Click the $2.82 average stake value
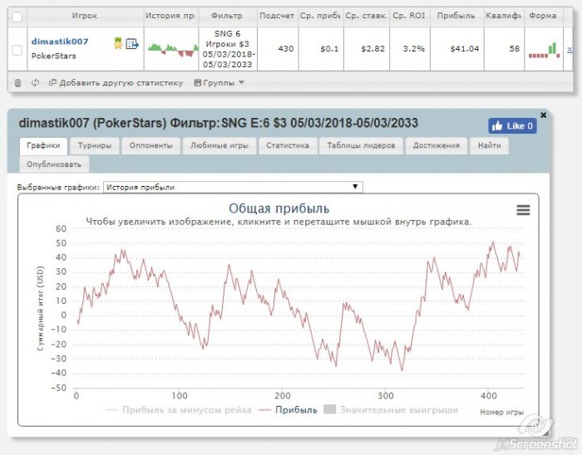The height and width of the screenshot is (455, 582). [x=372, y=49]
